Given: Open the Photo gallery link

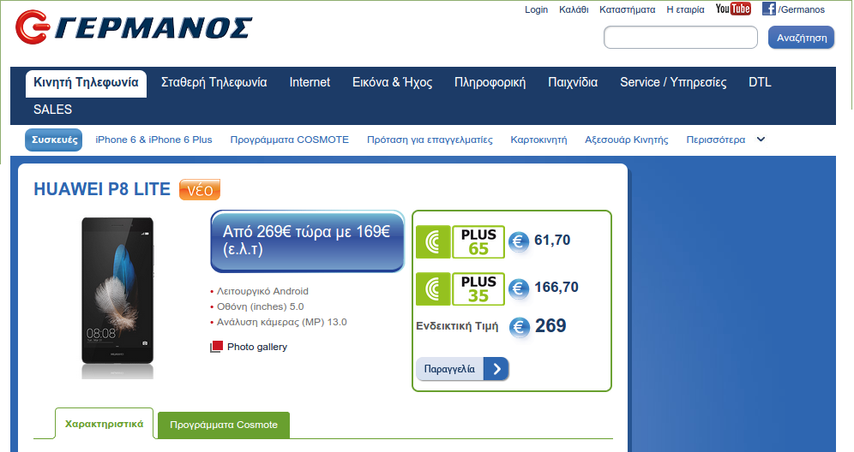Looking at the screenshot, I should pyautogui.click(x=257, y=347).
